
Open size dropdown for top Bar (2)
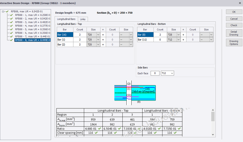[98, 45]
